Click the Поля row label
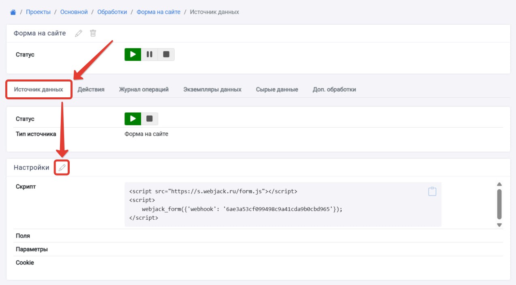 pyautogui.click(x=23, y=236)
